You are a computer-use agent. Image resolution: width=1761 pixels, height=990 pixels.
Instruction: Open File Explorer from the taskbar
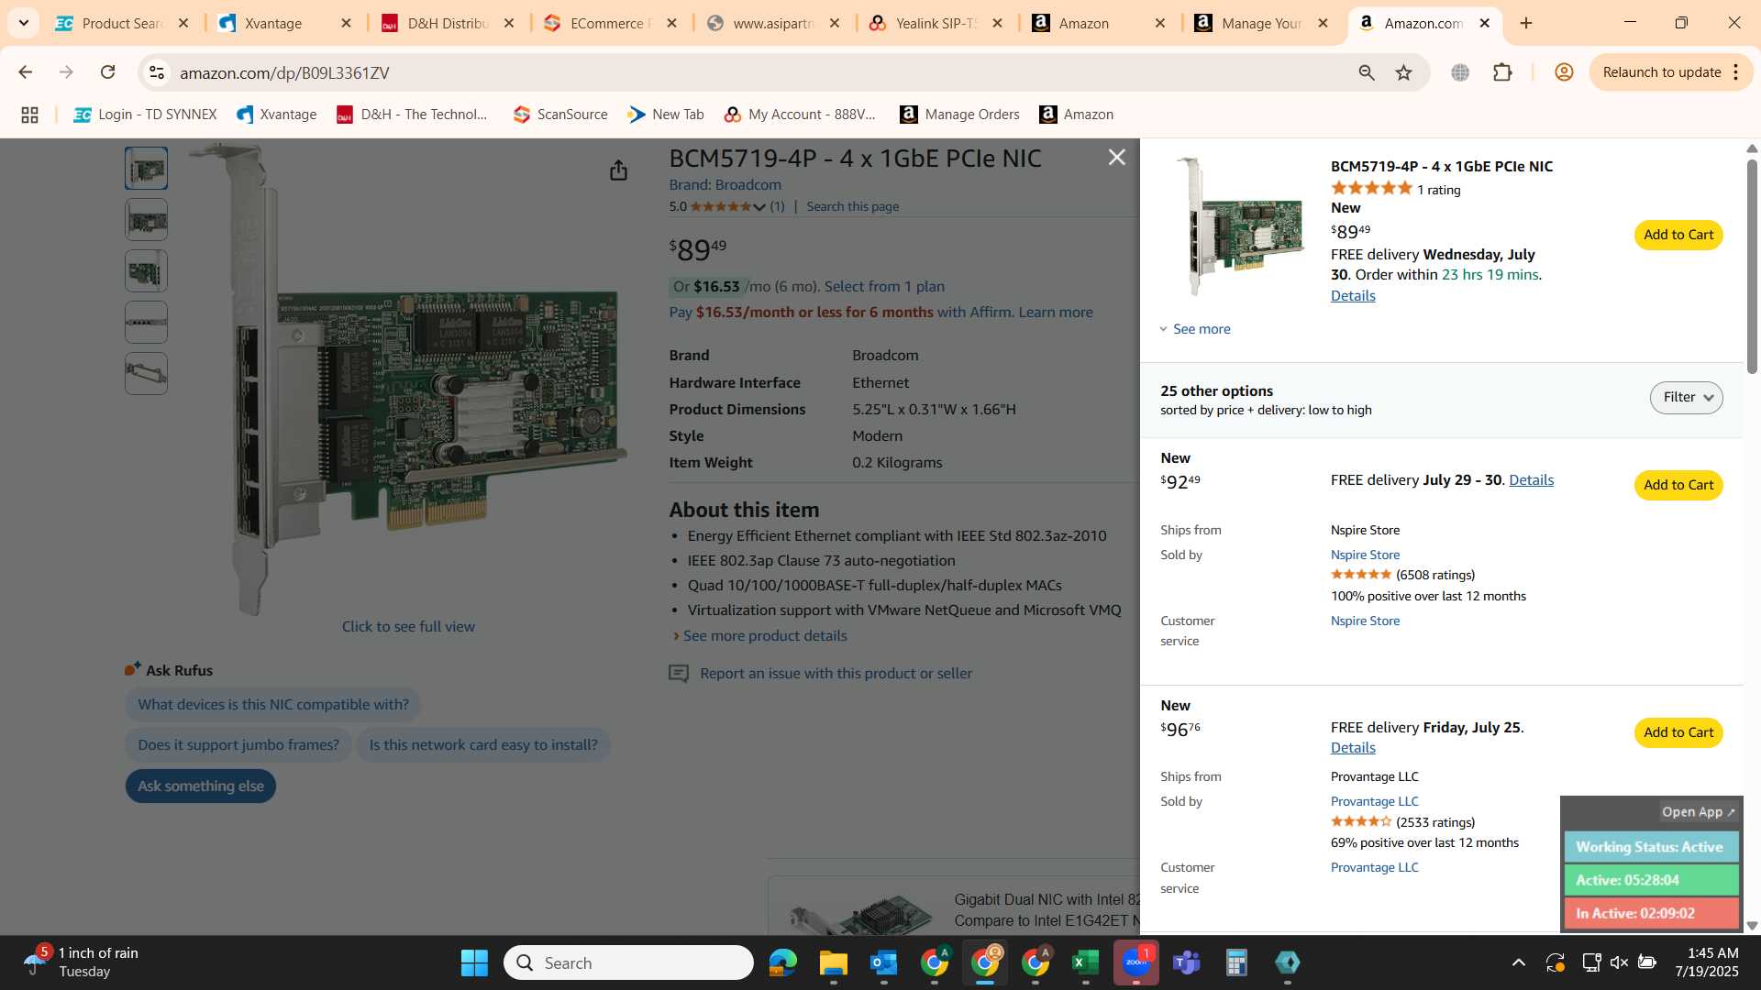point(833,962)
